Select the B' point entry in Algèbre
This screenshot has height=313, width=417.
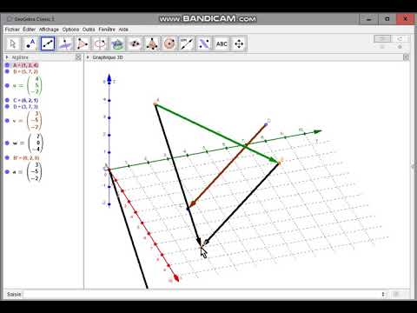(26, 158)
